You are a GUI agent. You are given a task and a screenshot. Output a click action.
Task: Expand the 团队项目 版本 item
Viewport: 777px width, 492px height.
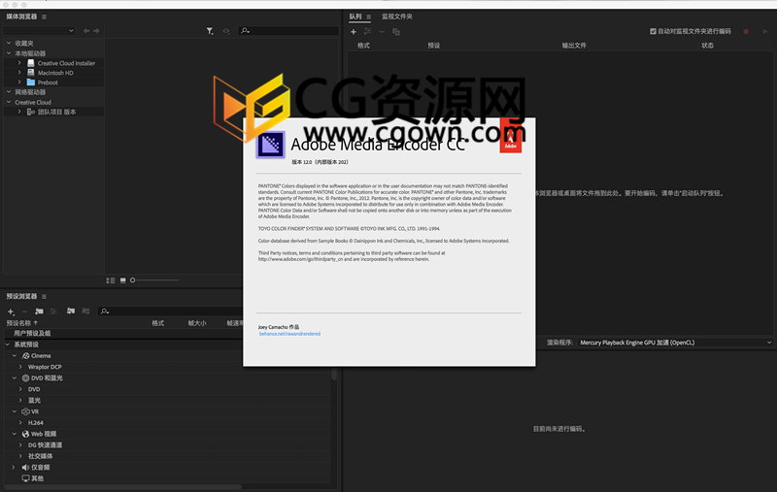[19, 112]
